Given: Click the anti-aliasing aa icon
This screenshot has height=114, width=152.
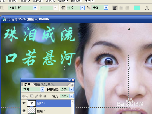Looking at the screenshot, I should [89, 8].
